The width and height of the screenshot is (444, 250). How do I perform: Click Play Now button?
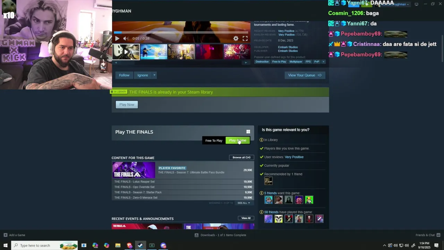(127, 105)
